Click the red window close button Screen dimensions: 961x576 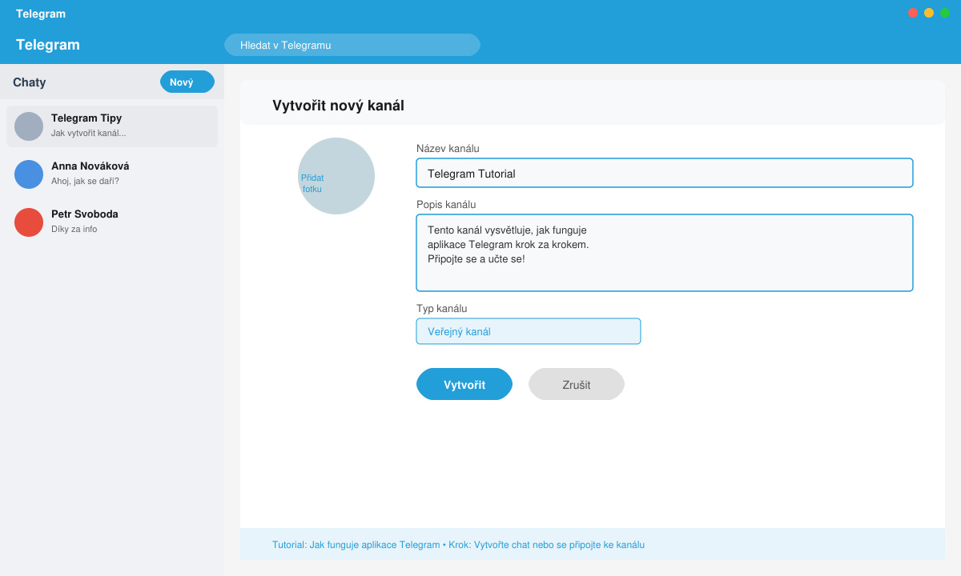coord(913,13)
